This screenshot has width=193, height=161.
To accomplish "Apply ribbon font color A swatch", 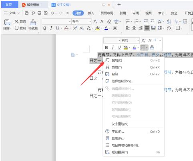I will (x=106, y=28).
